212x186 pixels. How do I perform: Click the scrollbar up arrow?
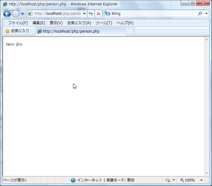click(x=207, y=40)
